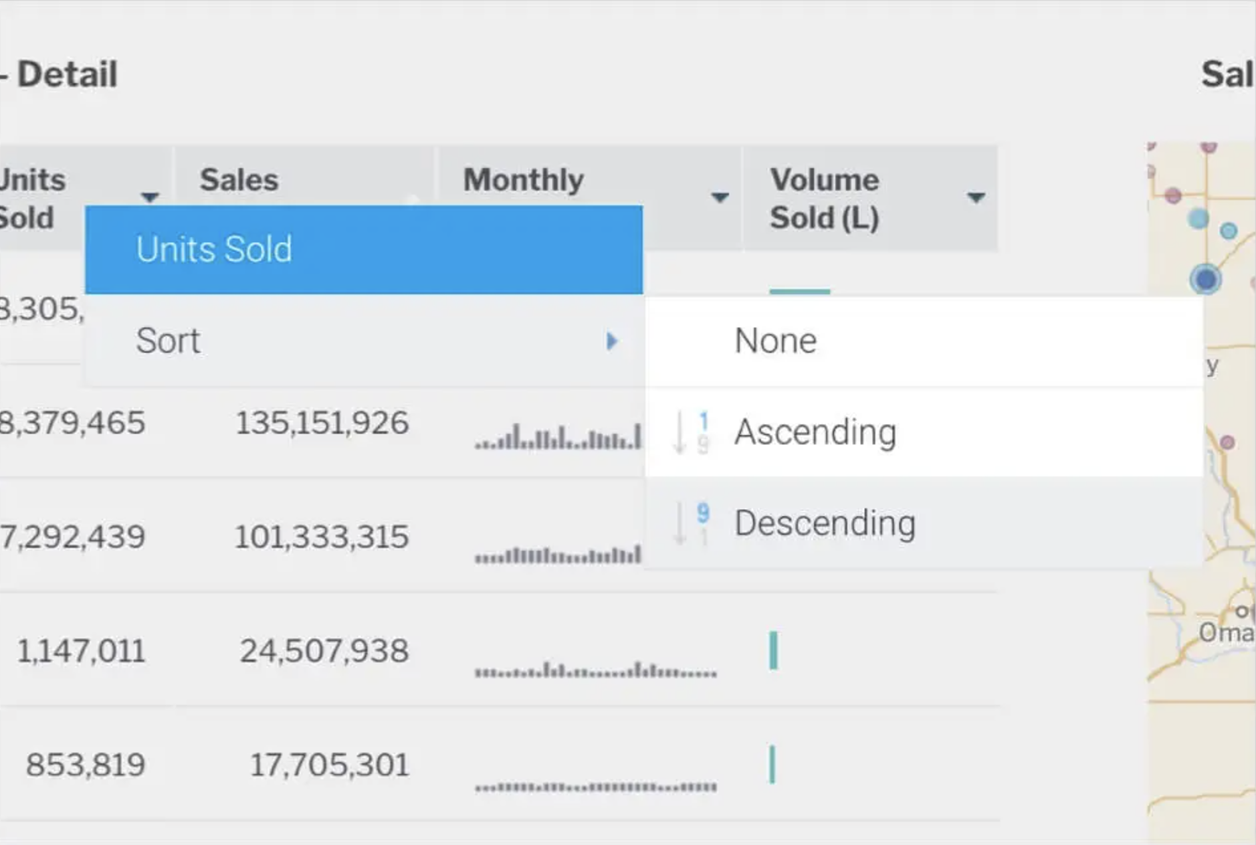Image resolution: width=1256 pixels, height=845 pixels.
Task: Click the small purple dot near Omaha
Action: [1227, 442]
